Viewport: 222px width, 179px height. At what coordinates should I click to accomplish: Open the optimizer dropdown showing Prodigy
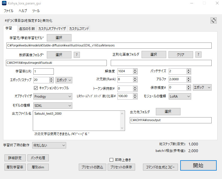point(53,96)
